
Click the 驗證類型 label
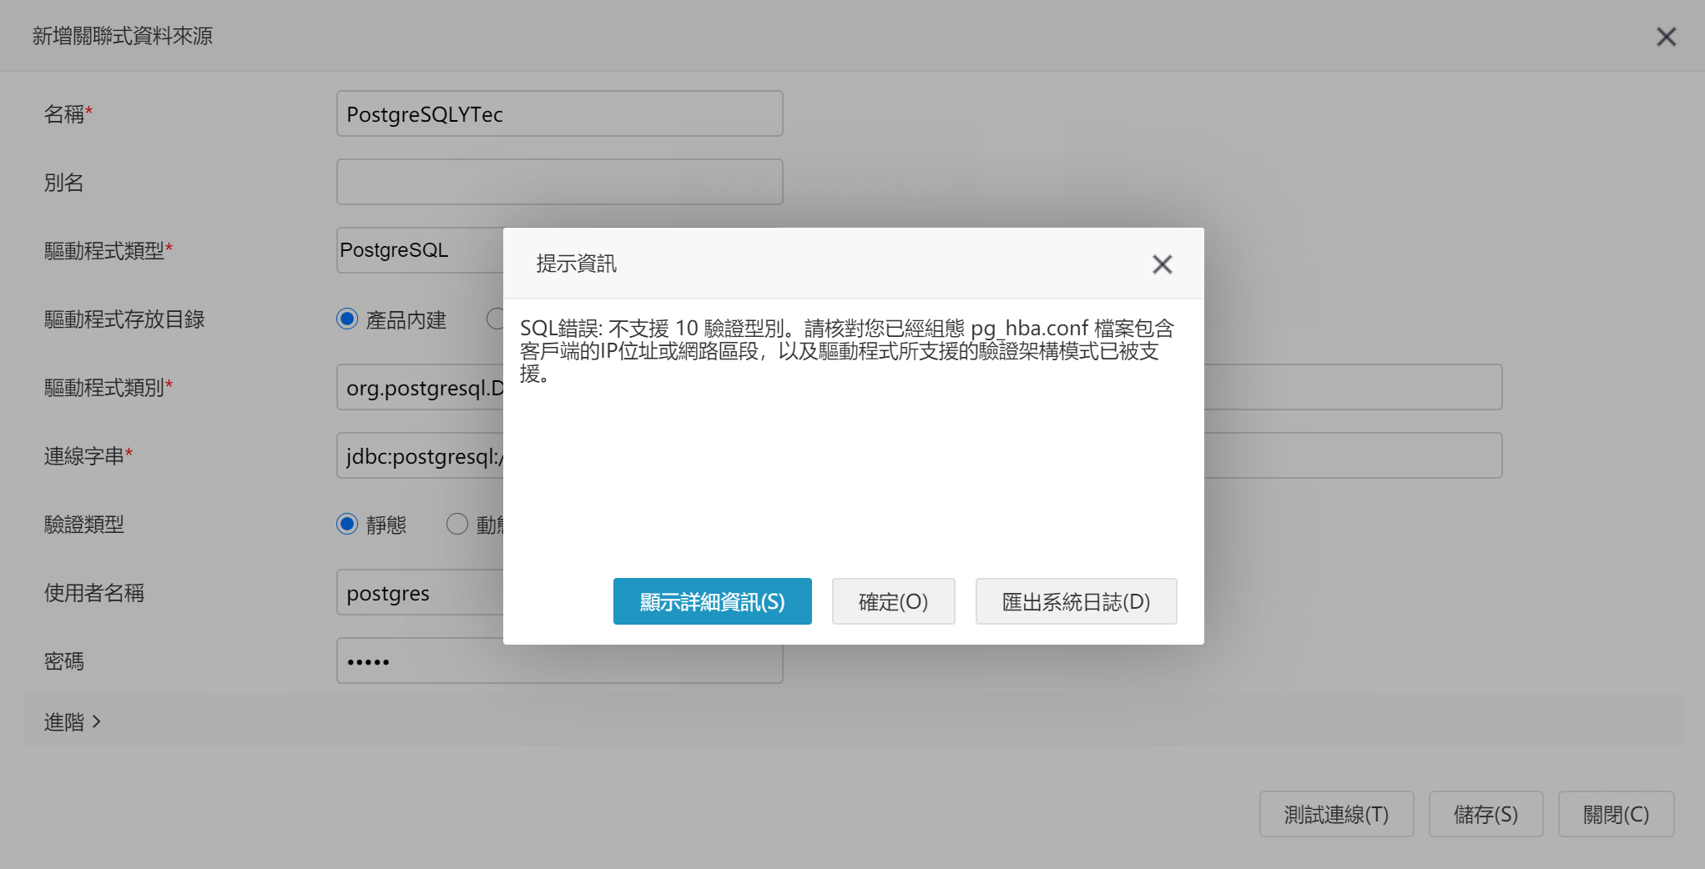83,525
